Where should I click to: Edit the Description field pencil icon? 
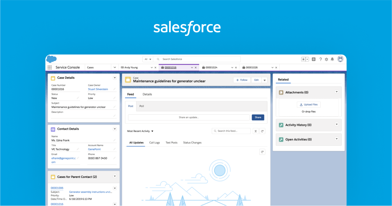(x=115, y=116)
